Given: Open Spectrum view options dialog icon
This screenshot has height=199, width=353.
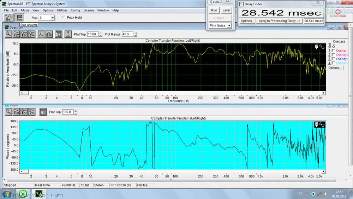Looking at the screenshot, I should [59, 34].
